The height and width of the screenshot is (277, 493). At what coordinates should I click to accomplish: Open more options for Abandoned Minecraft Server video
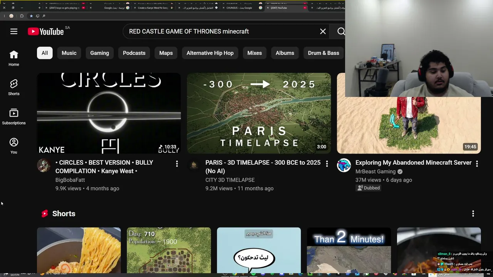pyautogui.click(x=477, y=164)
